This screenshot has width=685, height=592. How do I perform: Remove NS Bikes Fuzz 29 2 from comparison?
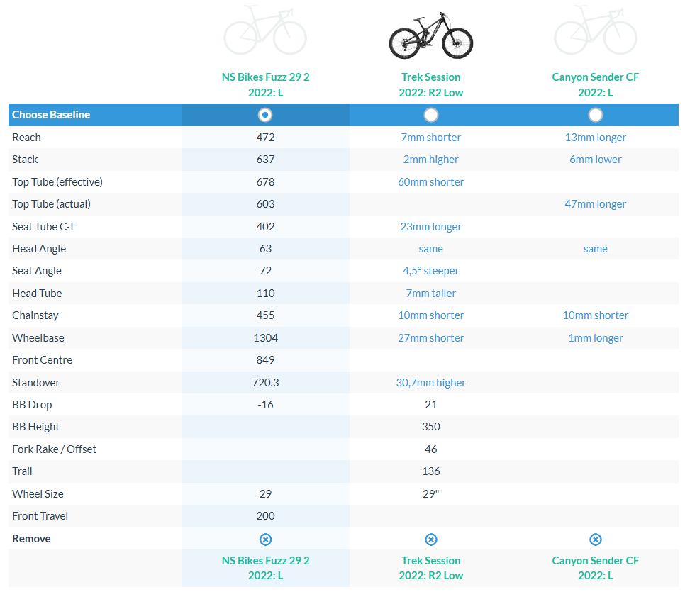(266, 540)
